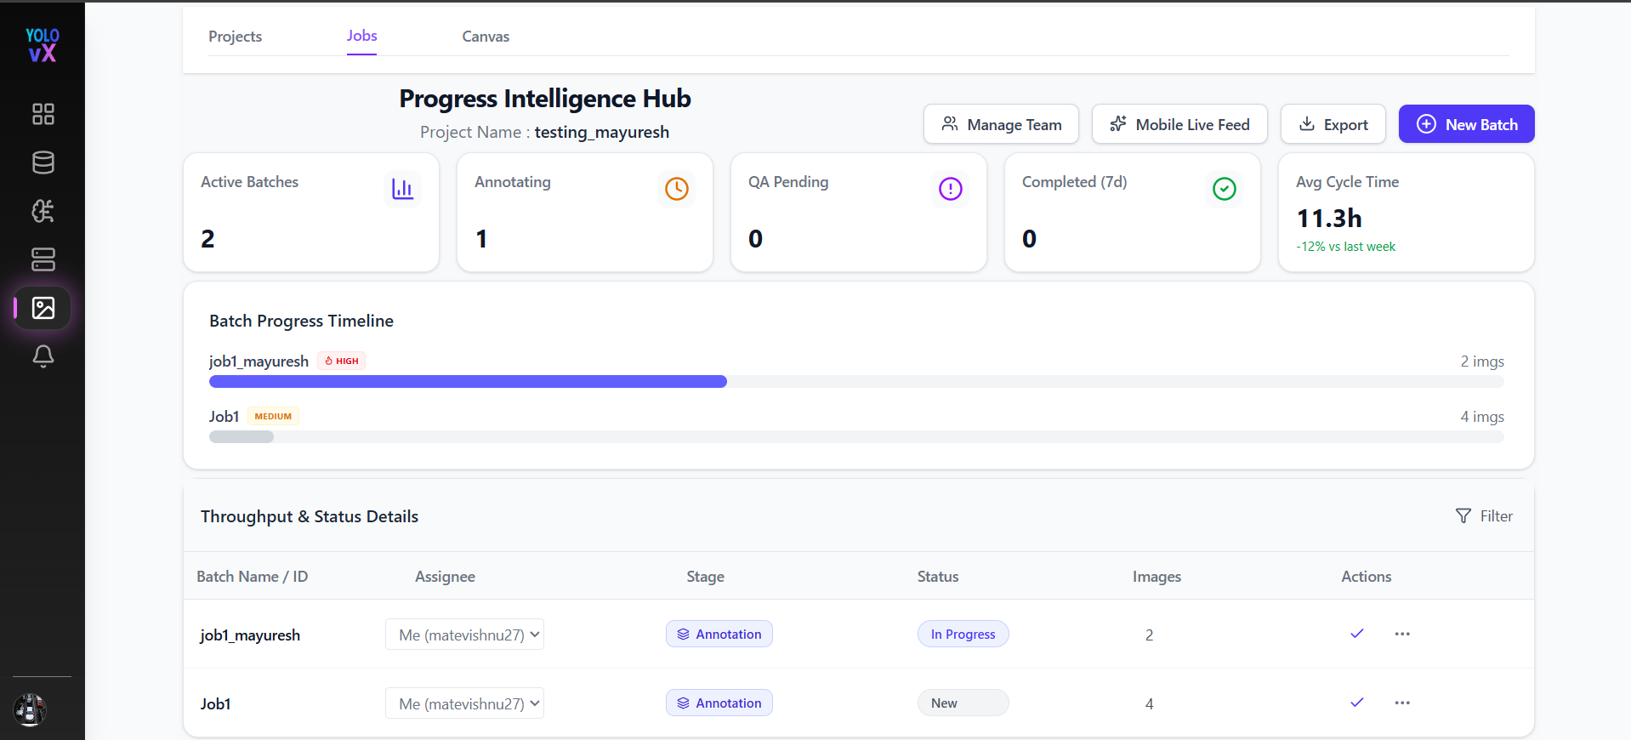Viewport: 1631px width, 740px height.
Task: Click the 4 imgs count in timeline
Action: [1482, 417]
